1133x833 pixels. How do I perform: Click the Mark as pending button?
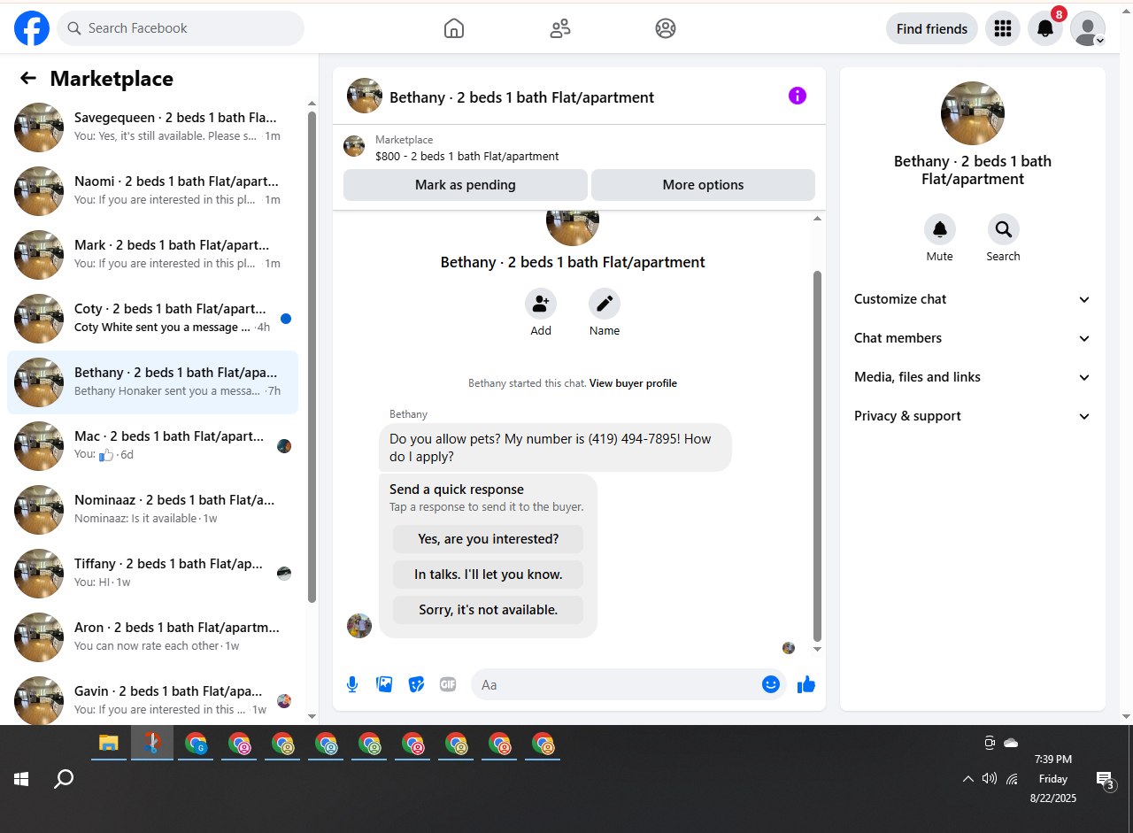(x=466, y=185)
